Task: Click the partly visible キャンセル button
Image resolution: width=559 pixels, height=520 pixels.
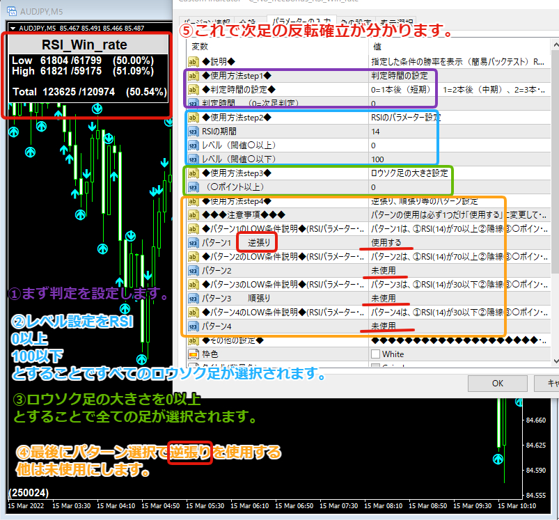Action: (546, 383)
